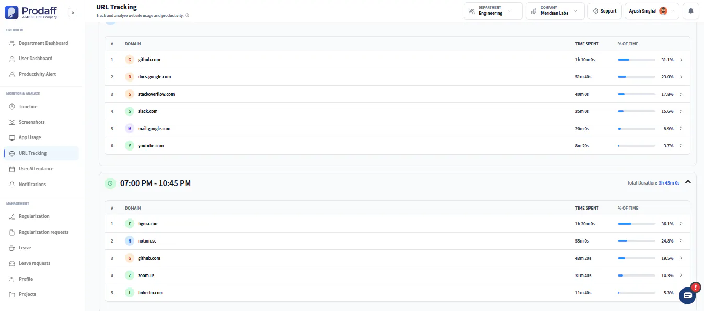Click the github.com 19.5% progress bar

pos(637,258)
